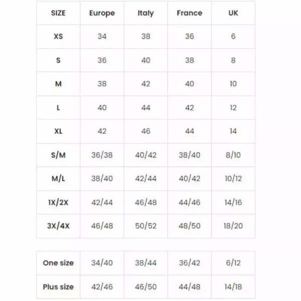Select the France column header
The height and width of the screenshot is (301, 301).
[x=190, y=13]
